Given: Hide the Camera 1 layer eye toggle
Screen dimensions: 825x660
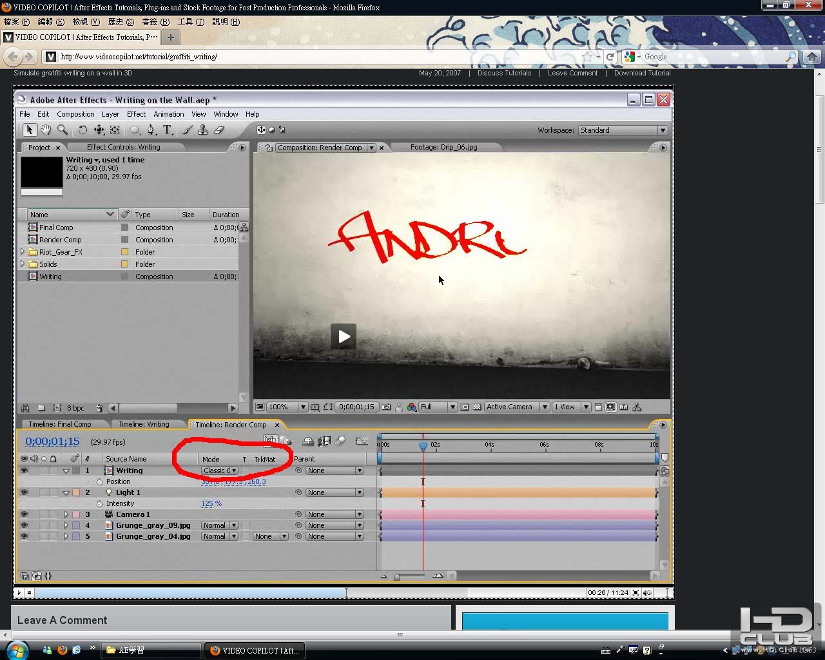Looking at the screenshot, I should pos(24,514).
